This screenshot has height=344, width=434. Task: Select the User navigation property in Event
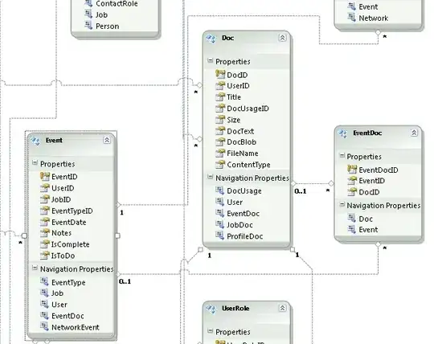pos(59,305)
